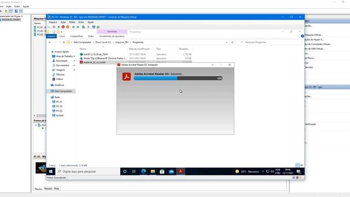Expand the Explorer ribbon chevron

coord(298,36)
